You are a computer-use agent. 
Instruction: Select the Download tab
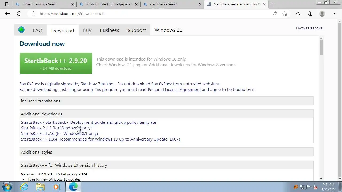click(x=63, y=30)
